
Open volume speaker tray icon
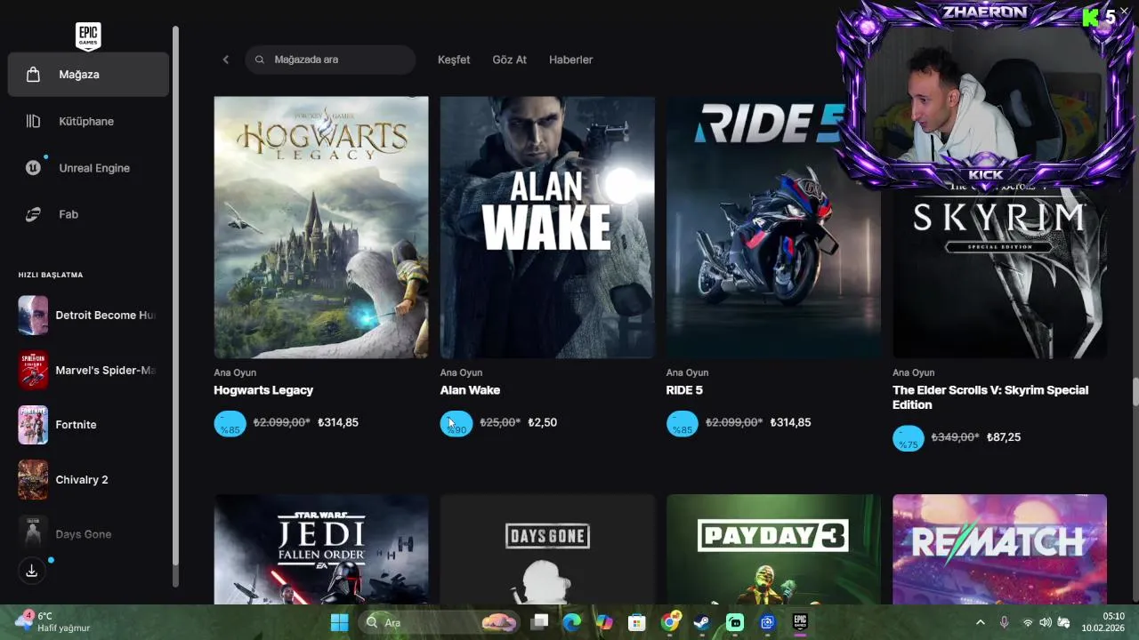tap(1045, 622)
